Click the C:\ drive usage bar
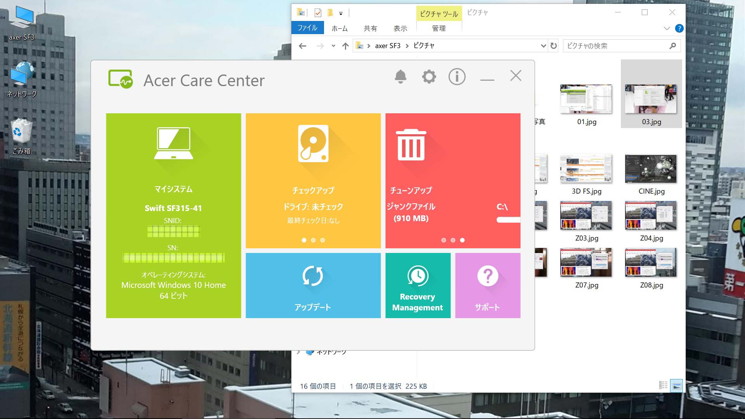The image size is (745, 419). point(508,220)
